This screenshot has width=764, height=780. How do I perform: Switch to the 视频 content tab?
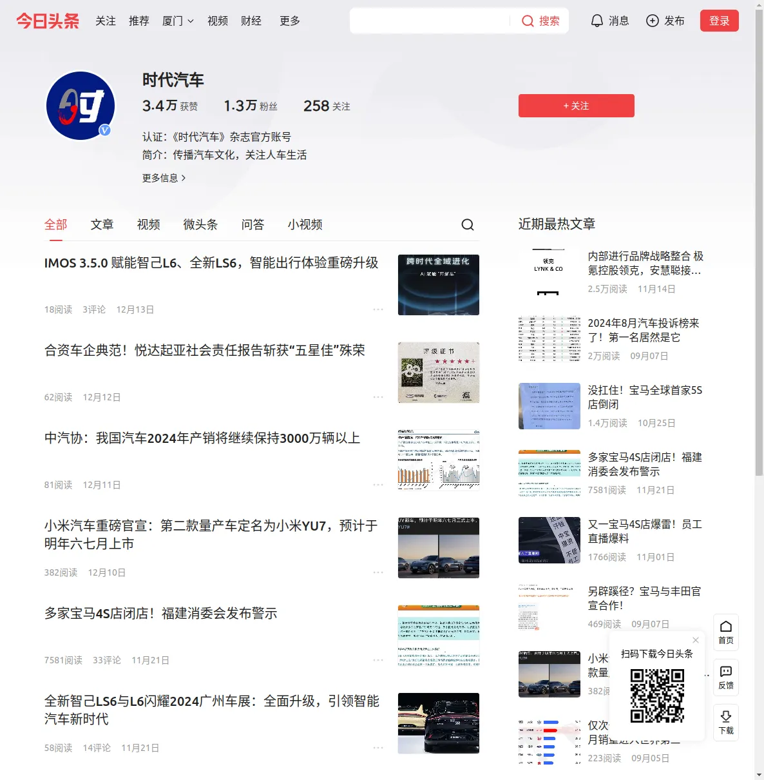coord(149,224)
